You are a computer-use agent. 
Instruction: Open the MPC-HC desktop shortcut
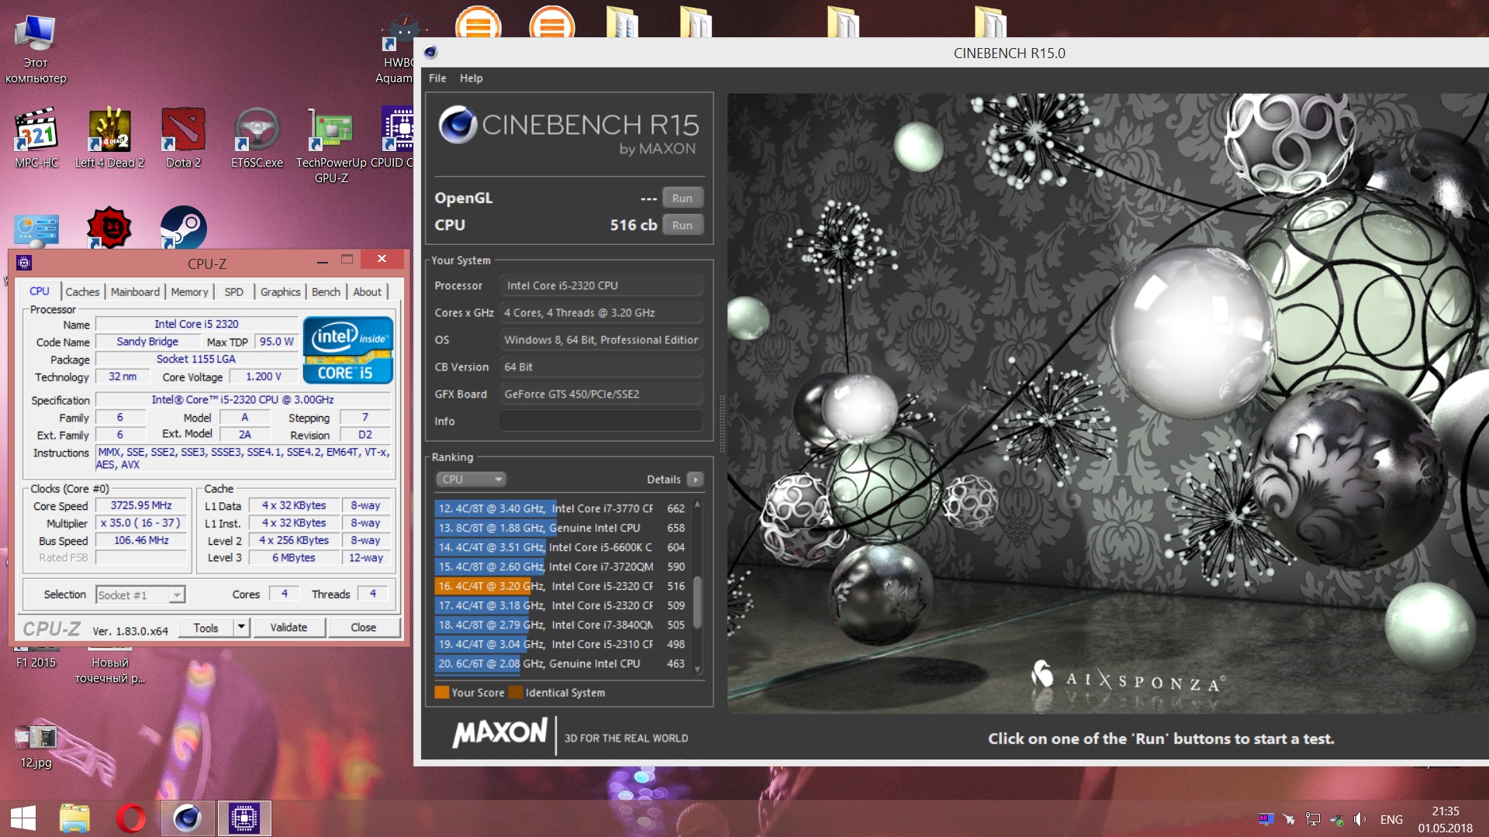tap(36, 136)
